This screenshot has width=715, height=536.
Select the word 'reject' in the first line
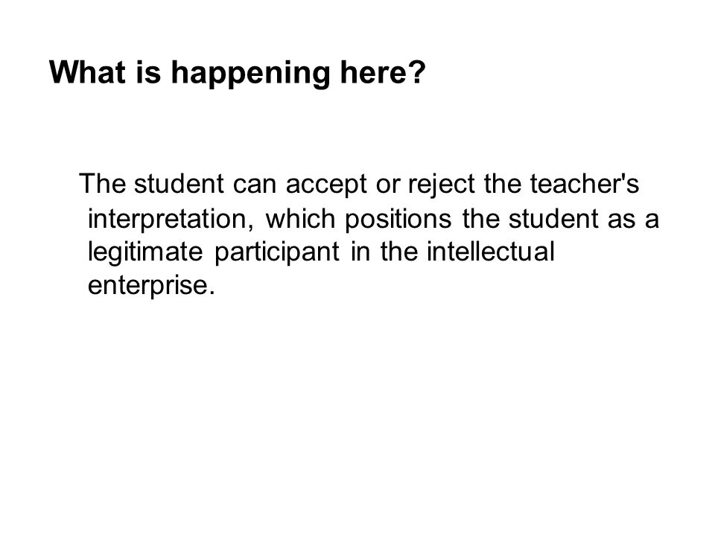441,186
